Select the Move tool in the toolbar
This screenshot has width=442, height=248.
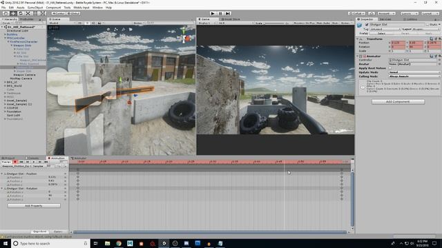(13, 14)
